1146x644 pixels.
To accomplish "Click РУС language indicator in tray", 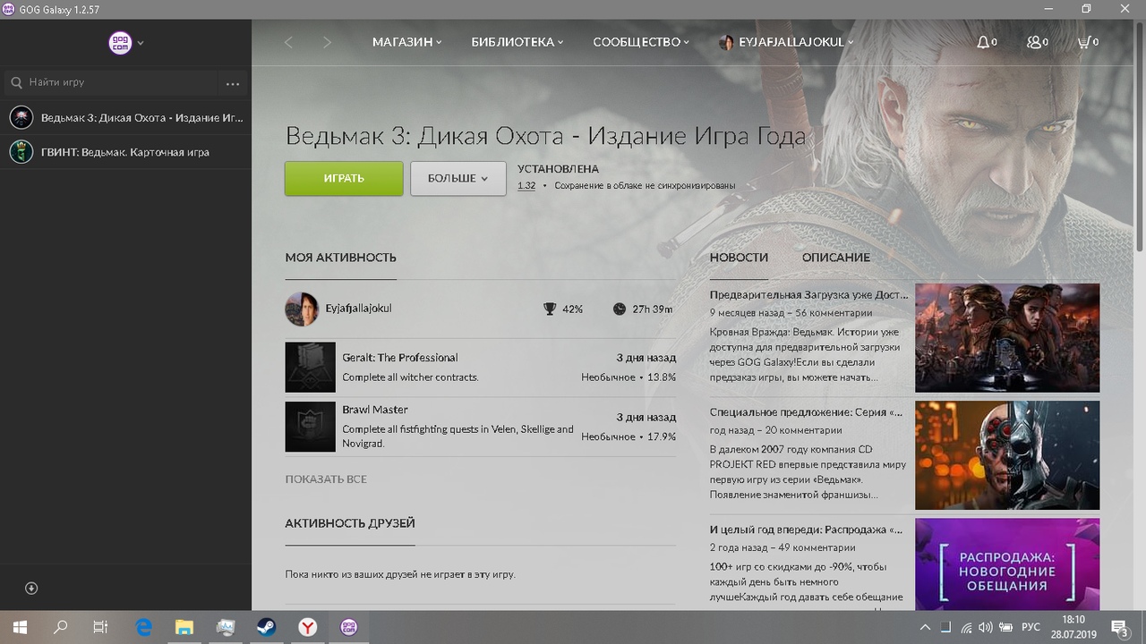I will (x=1031, y=628).
